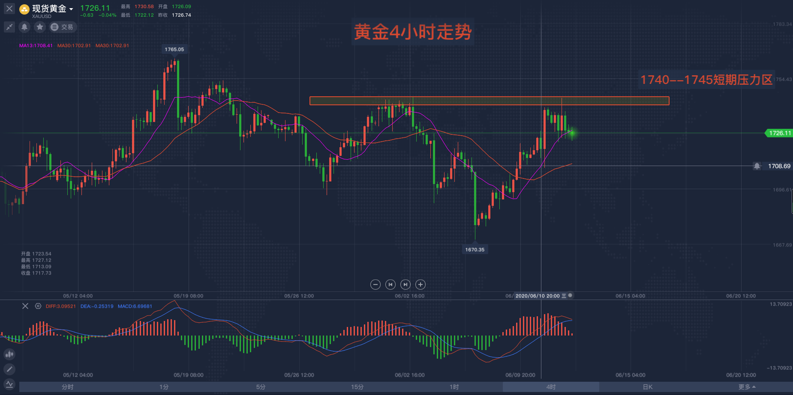Screen dimensions: 793x395
Task: Add 现货黄金 to favorites with star
Action: pos(40,27)
